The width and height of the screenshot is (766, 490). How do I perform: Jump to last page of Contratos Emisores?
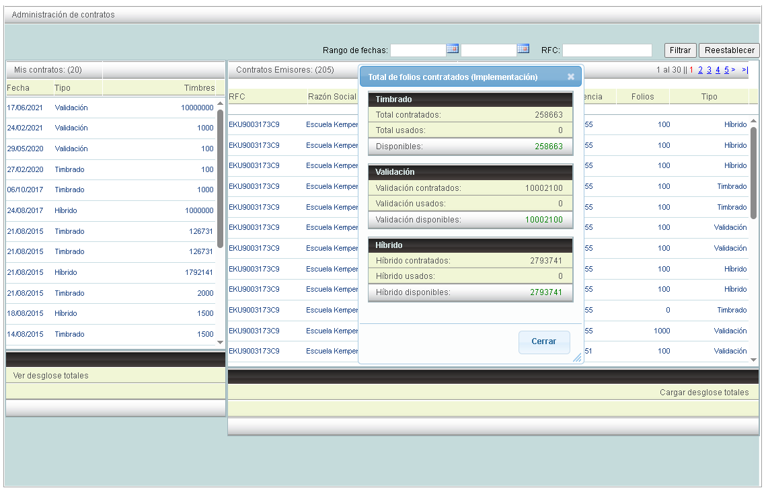[744, 70]
